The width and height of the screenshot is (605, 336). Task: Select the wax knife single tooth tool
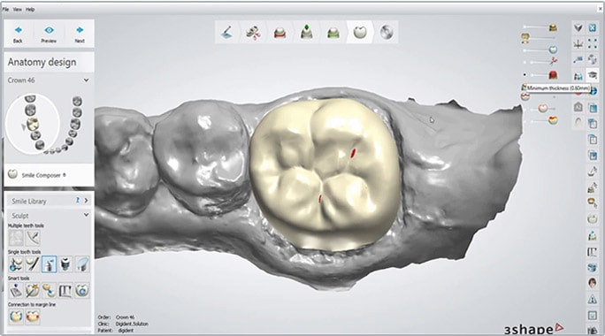point(33,264)
